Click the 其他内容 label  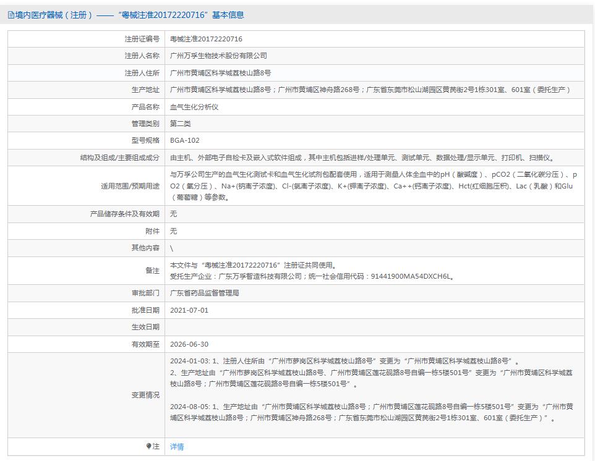146,248
